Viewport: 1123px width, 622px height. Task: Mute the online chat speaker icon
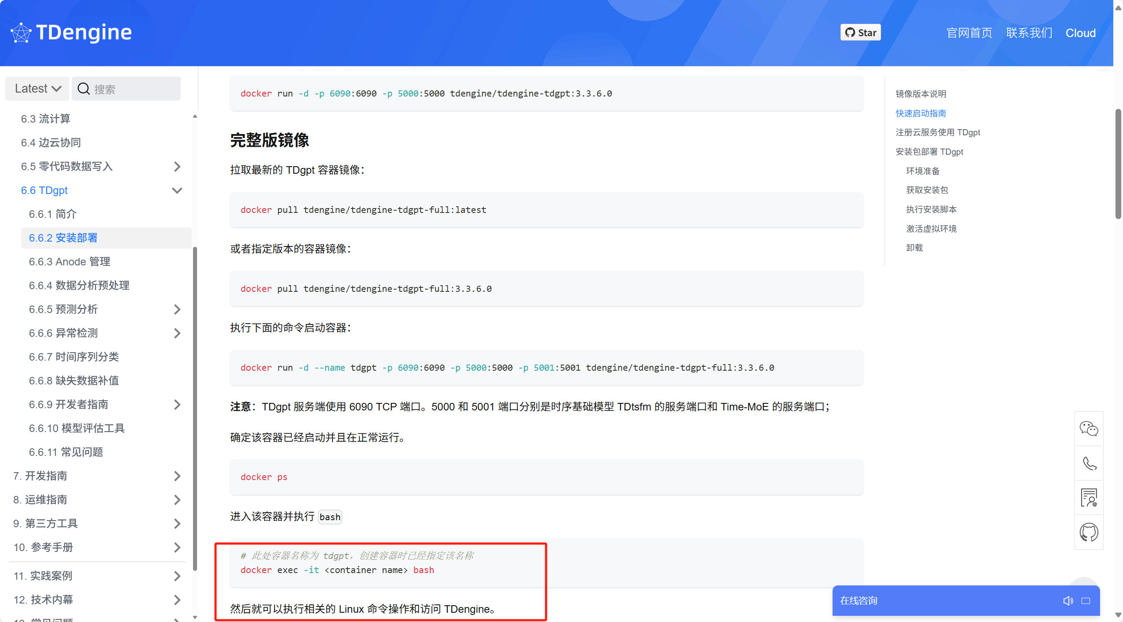point(1068,600)
